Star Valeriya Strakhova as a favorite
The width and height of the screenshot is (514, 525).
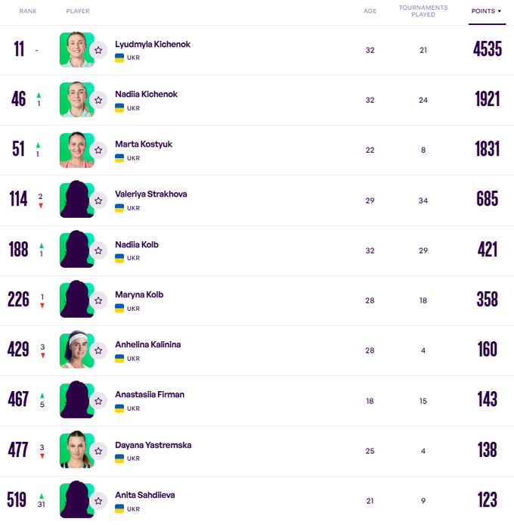[98, 200]
